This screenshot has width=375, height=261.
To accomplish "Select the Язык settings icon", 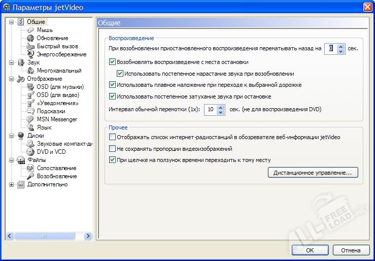I will [x=30, y=127].
